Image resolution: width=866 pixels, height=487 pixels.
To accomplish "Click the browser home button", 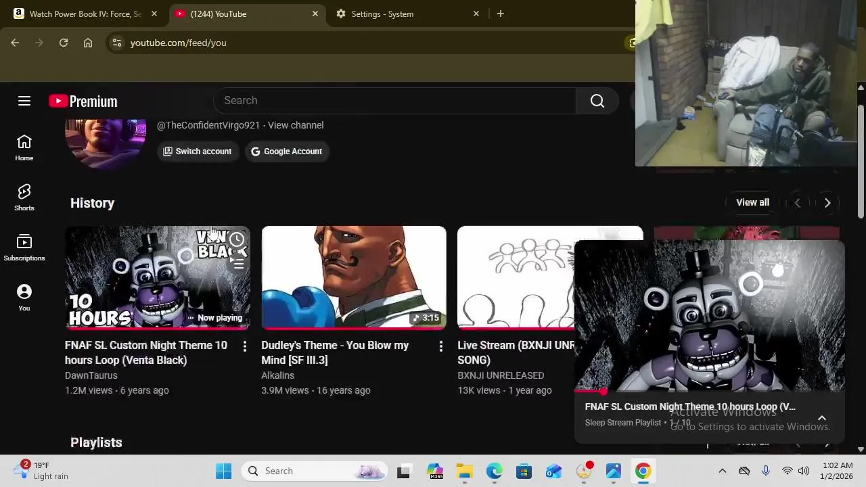I will (88, 43).
